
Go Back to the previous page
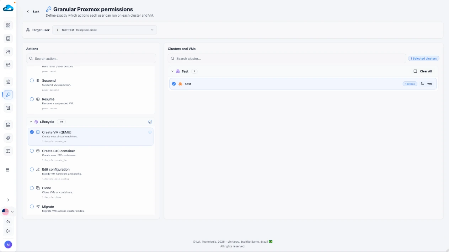click(x=33, y=11)
